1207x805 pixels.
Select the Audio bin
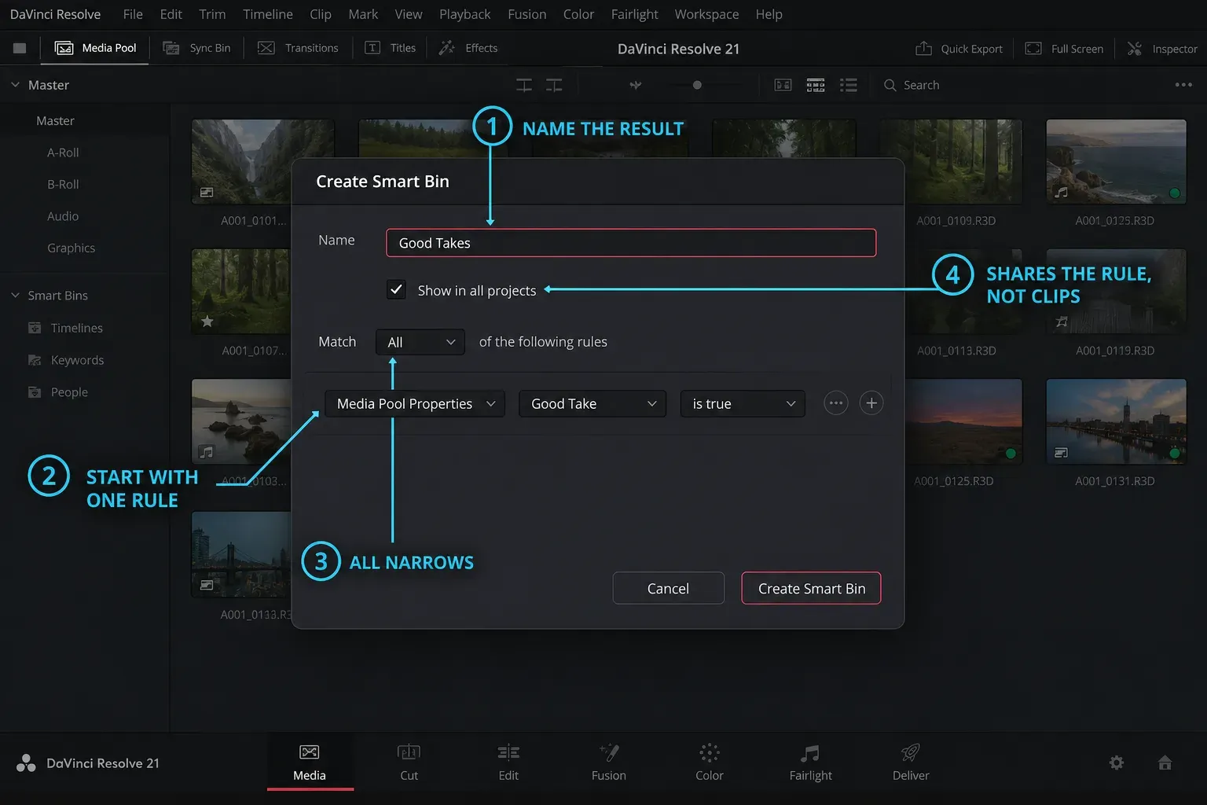coord(63,216)
